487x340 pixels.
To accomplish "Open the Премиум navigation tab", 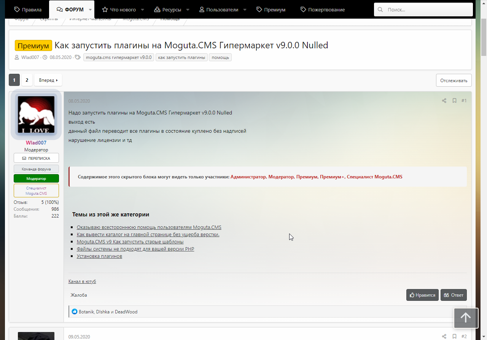I will [271, 10].
